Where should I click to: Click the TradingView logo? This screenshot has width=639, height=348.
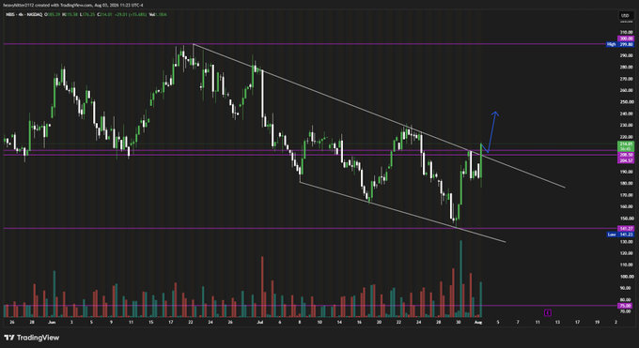click(x=31, y=338)
